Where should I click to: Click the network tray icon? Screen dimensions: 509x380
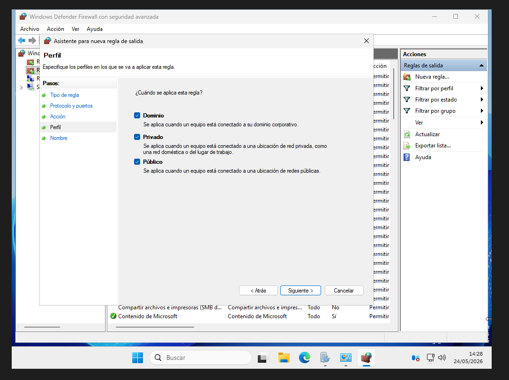[x=430, y=358]
